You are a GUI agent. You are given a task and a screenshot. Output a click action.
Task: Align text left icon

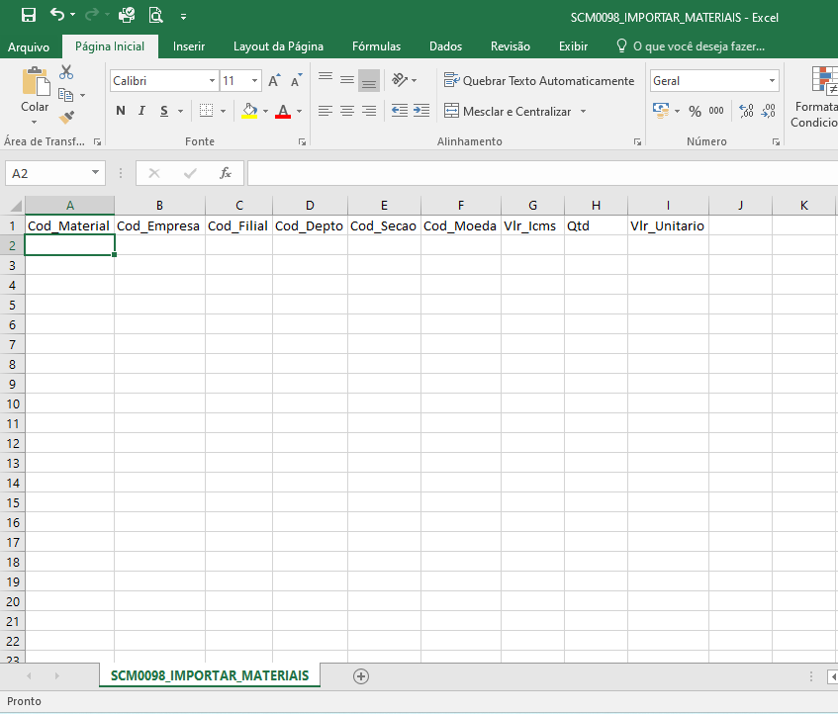point(326,111)
